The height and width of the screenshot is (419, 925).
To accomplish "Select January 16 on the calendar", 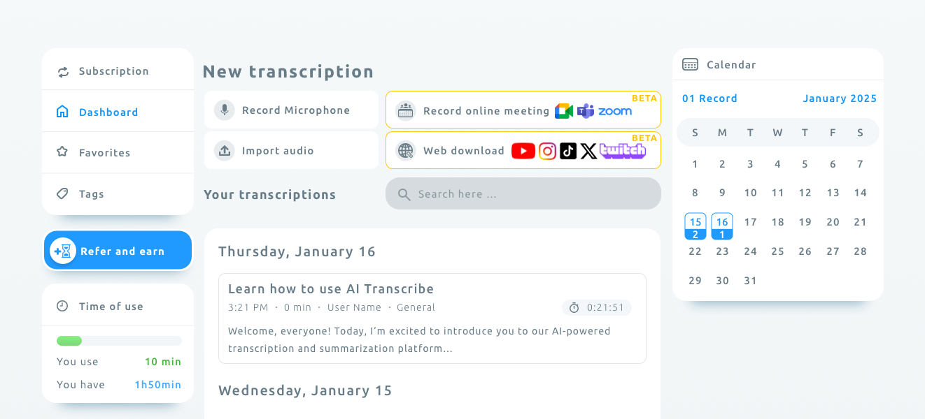I will 722,226.
